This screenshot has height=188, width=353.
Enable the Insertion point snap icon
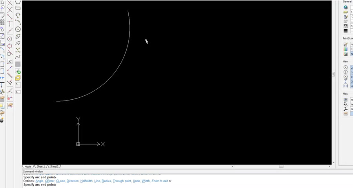point(10,62)
